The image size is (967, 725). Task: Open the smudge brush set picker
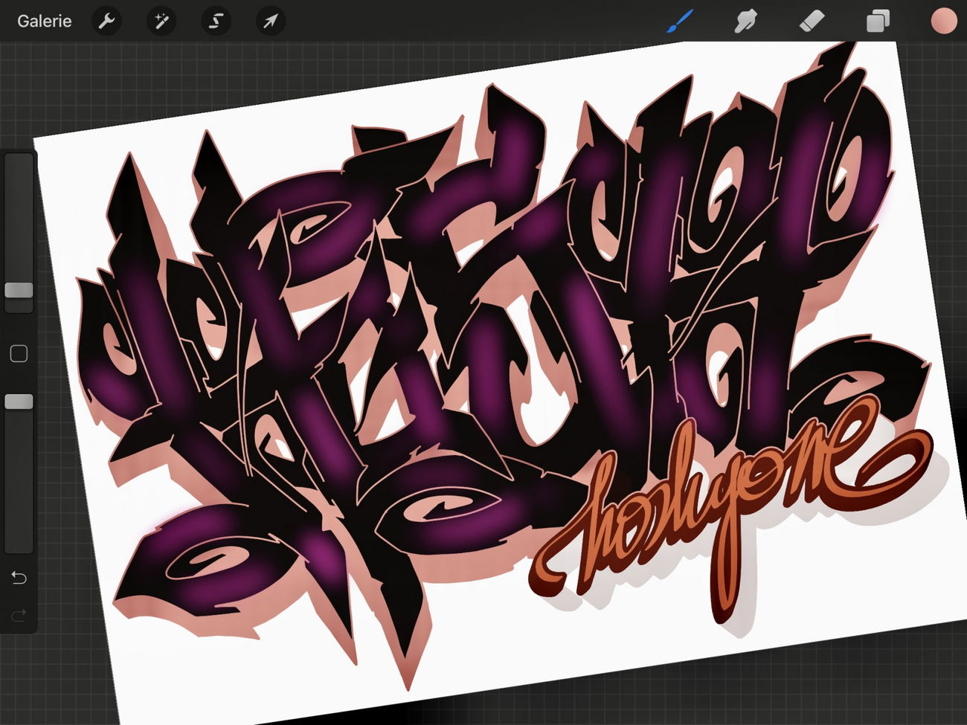[746, 22]
